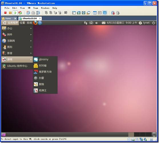The width and height of the screenshot is (159, 143).
Task: Switch to the fourth workspace in switcher
Action: pyautogui.click(x=148, y=134)
